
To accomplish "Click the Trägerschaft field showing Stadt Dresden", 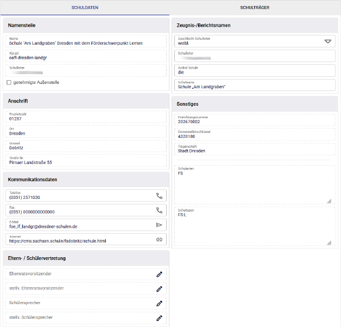I will (x=255, y=149).
